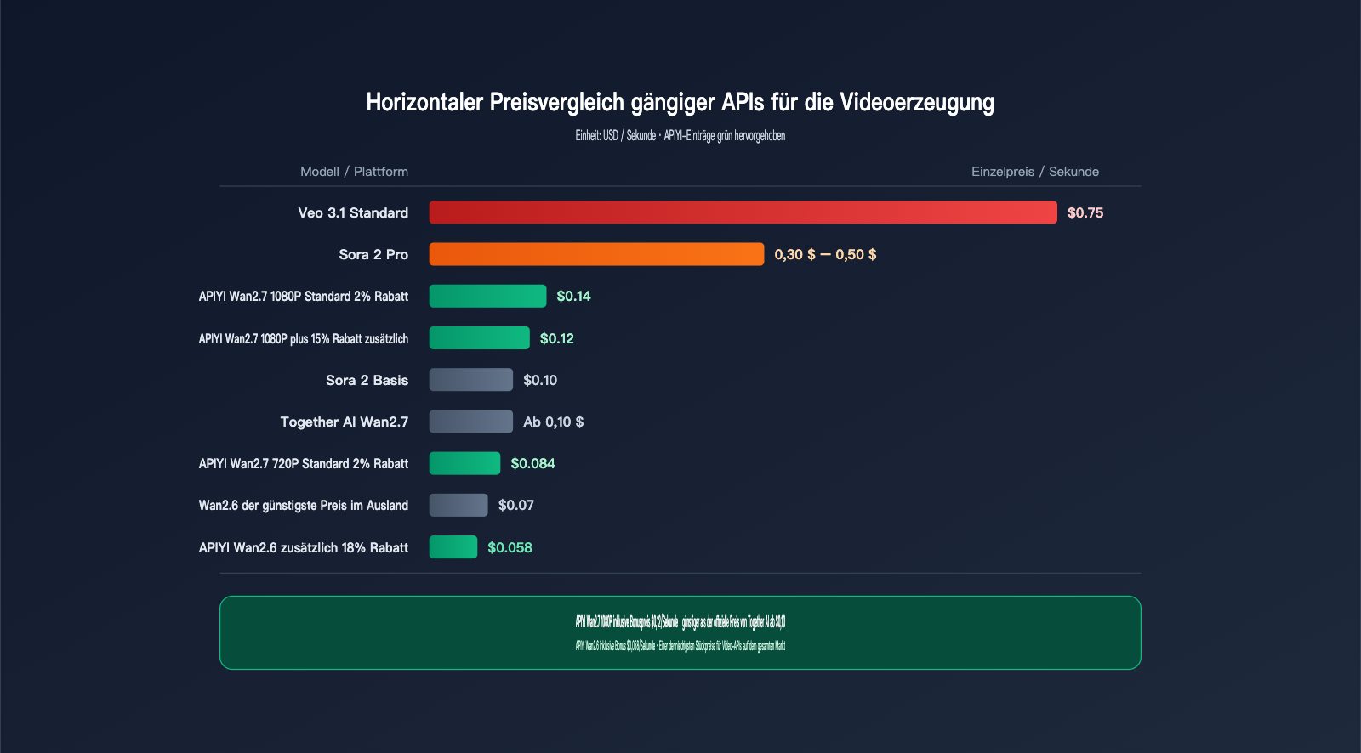Click the 'Einzelpreis / Sekunde' column header
The image size is (1361, 753).
click(x=1035, y=172)
